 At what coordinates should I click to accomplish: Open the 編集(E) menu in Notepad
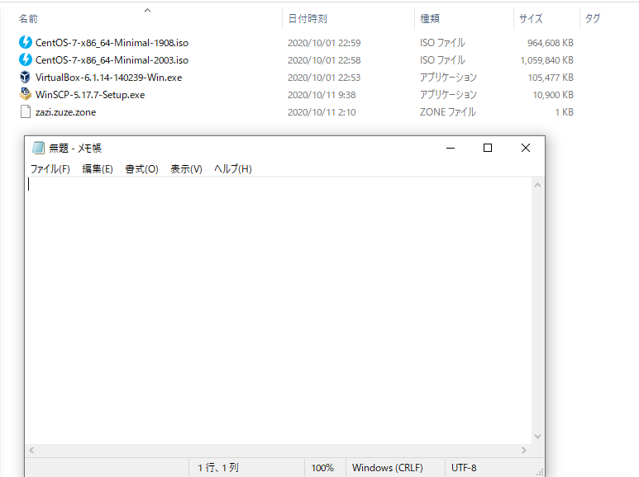tap(98, 169)
